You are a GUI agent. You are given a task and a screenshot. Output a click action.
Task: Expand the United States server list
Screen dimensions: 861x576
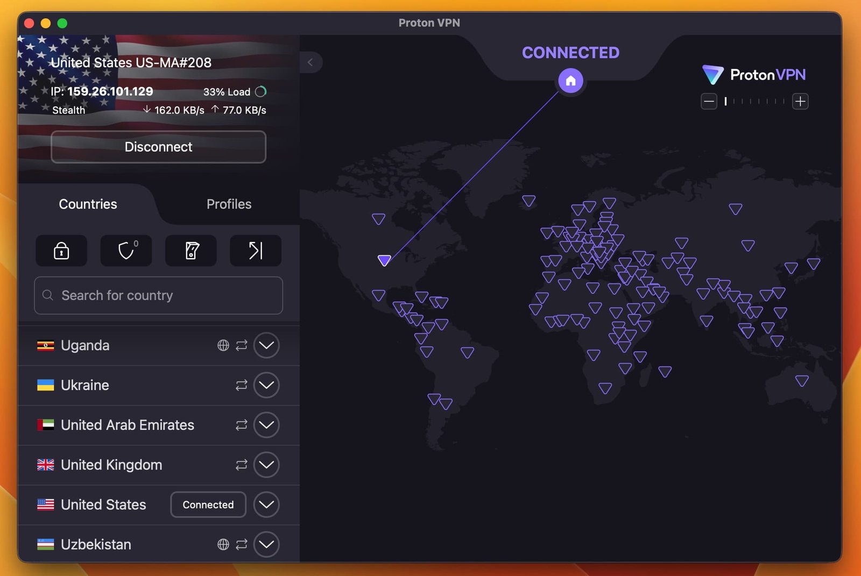(x=266, y=504)
